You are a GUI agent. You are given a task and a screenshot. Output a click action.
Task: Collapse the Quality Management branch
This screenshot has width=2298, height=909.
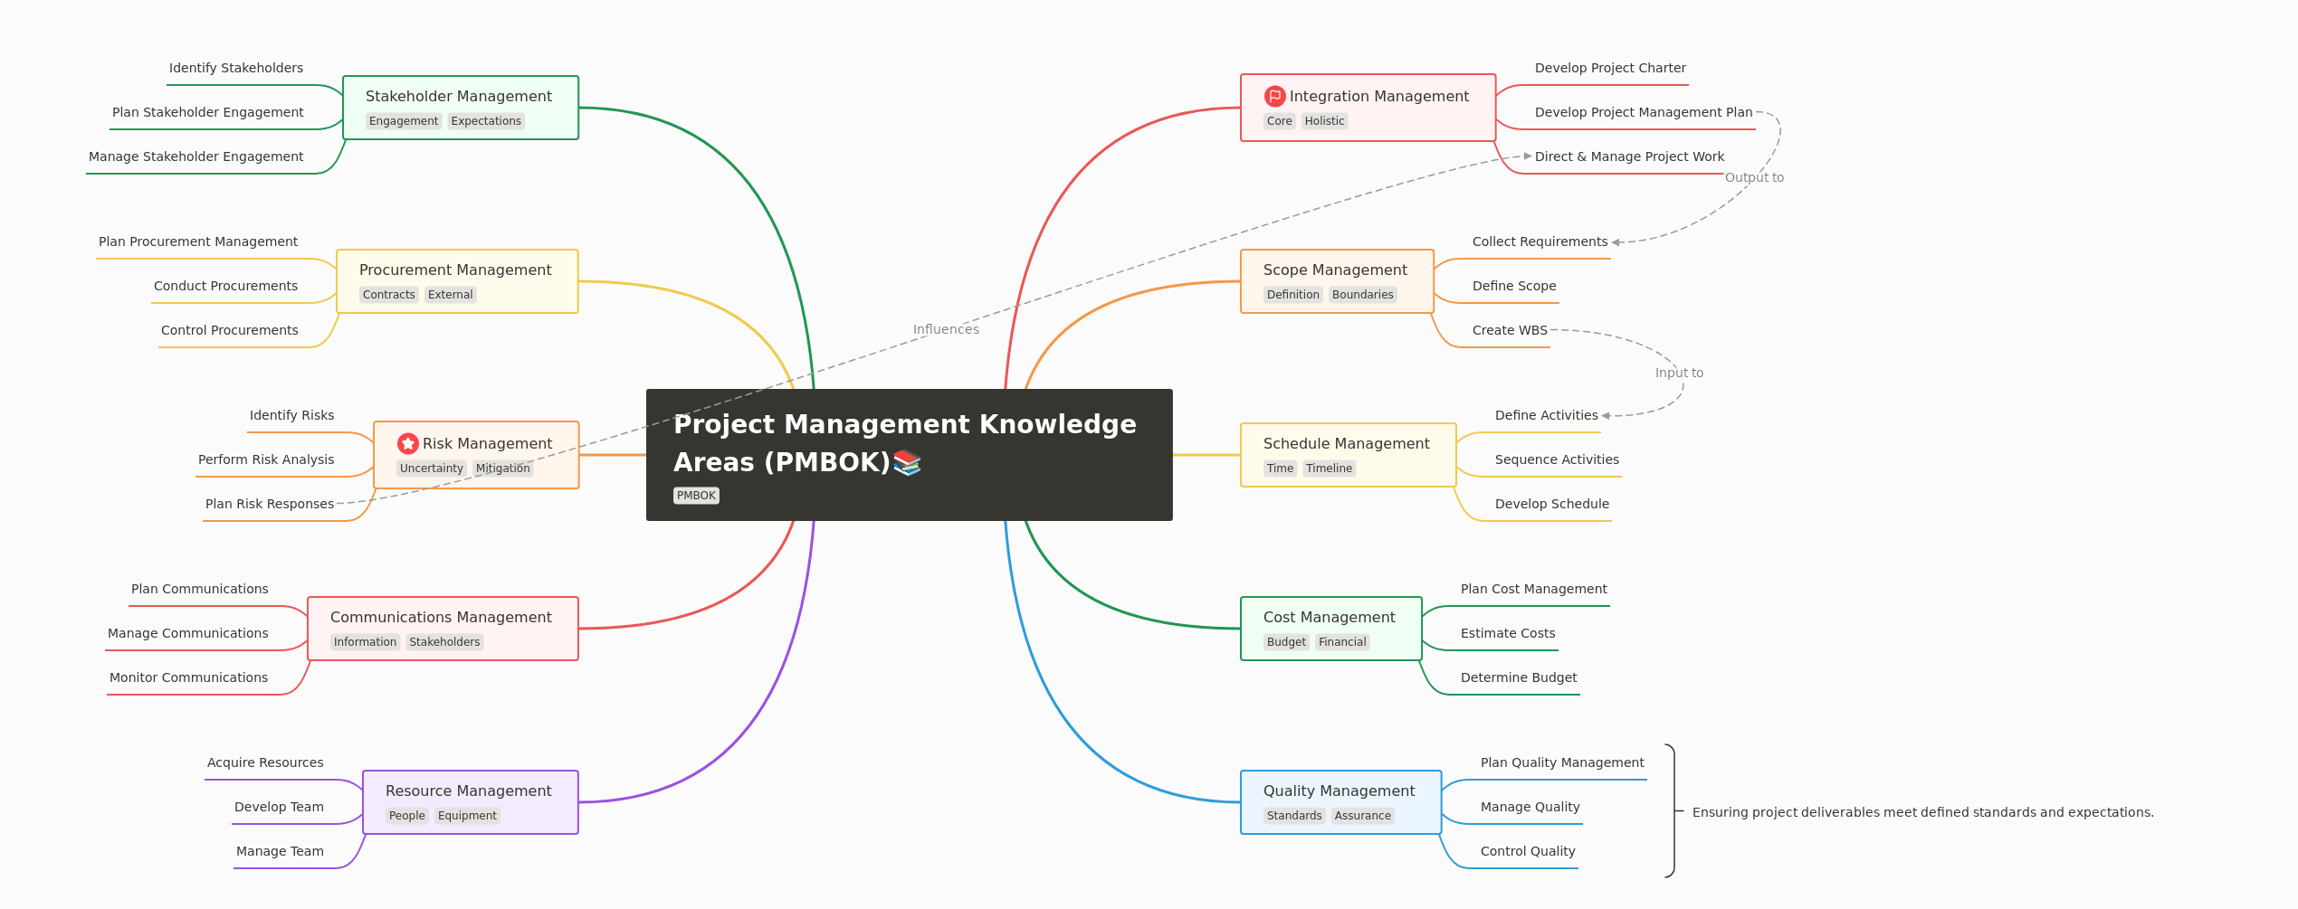1339,790
